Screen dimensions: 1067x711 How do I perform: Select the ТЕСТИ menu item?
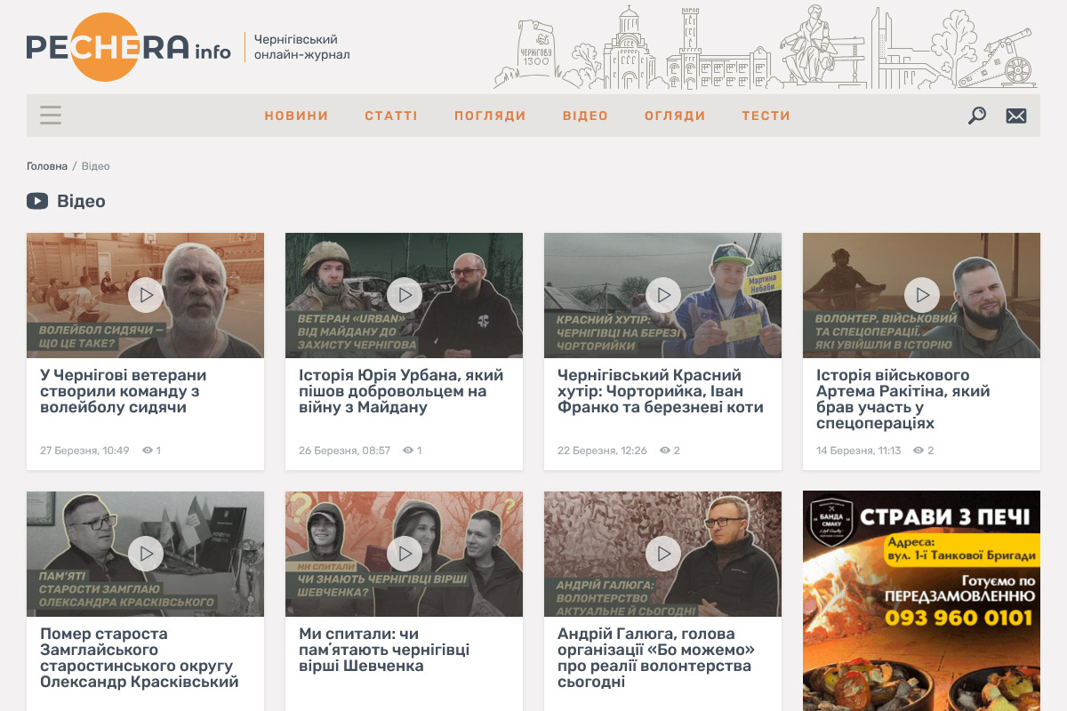(766, 116)
